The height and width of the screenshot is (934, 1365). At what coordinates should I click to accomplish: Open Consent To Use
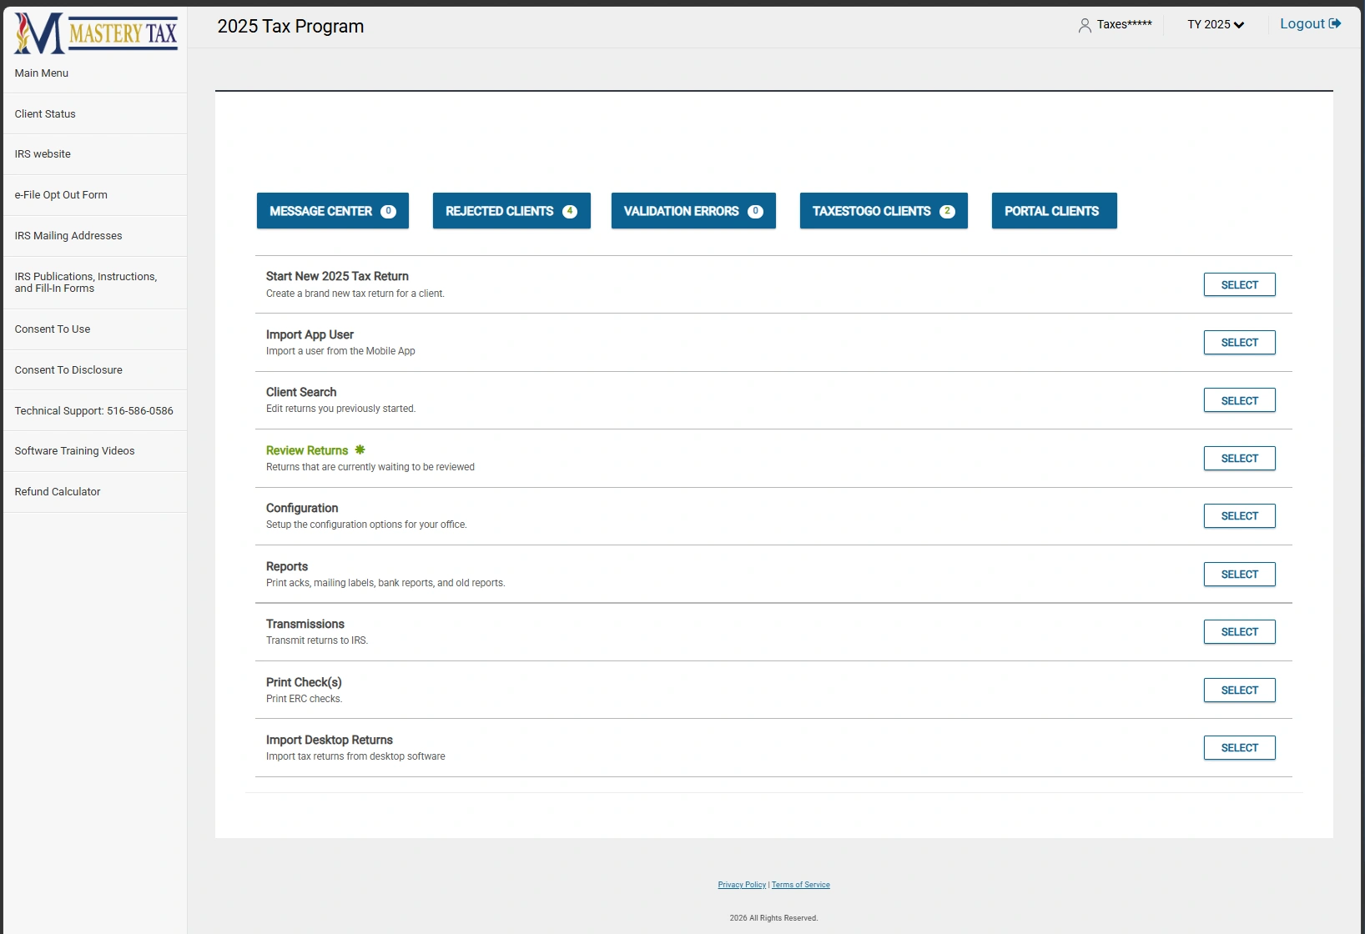(95, 329)
